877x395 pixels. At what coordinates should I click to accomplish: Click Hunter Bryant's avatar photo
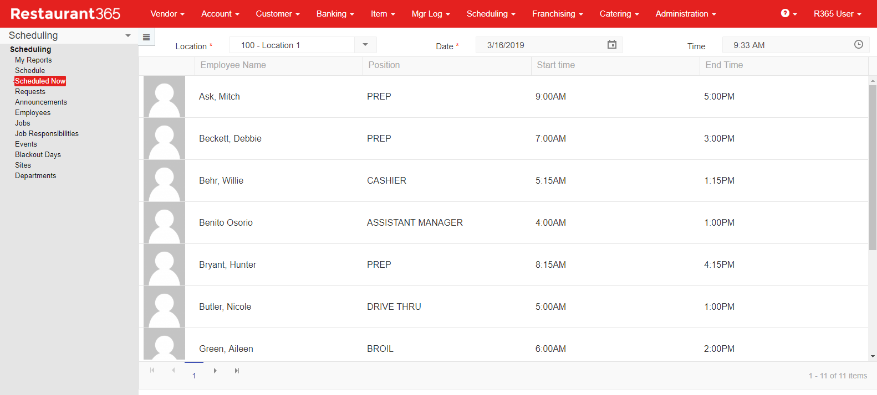(164, 265)
